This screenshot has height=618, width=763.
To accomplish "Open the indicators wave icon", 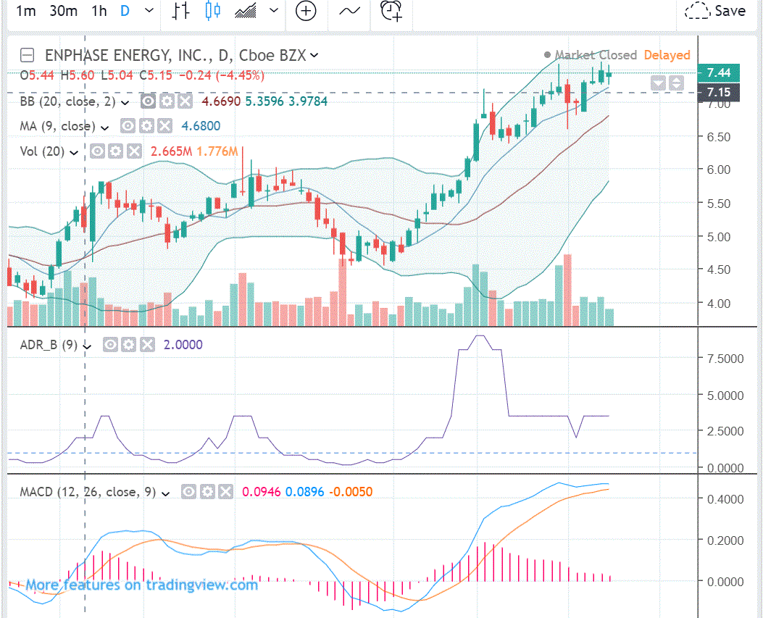I will 349,11.
